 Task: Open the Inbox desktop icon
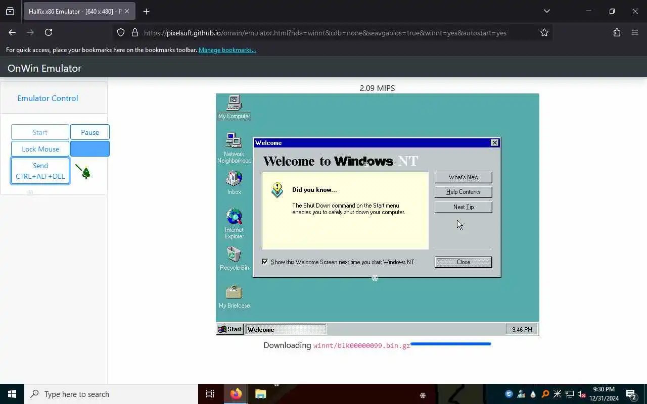click(234, 182)
